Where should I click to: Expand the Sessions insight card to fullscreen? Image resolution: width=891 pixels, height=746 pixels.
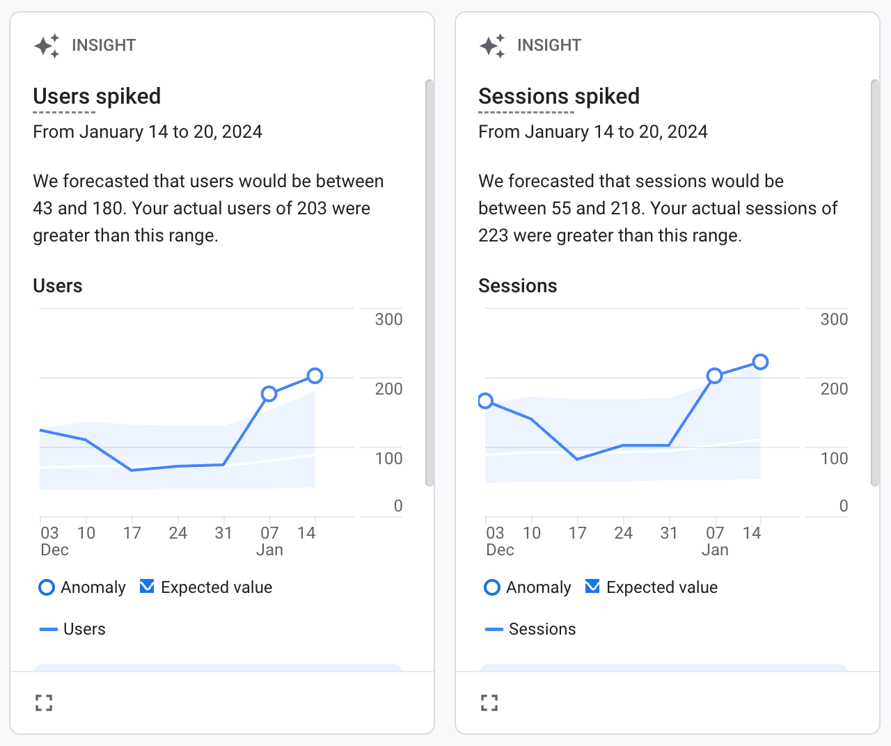coord(489,703)
